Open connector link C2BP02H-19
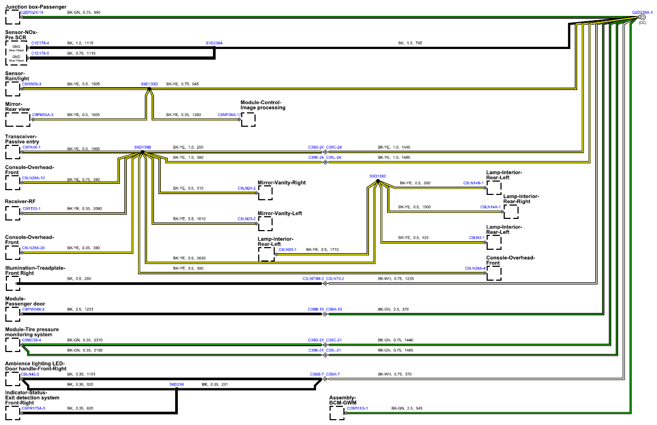 pos(32,12)
